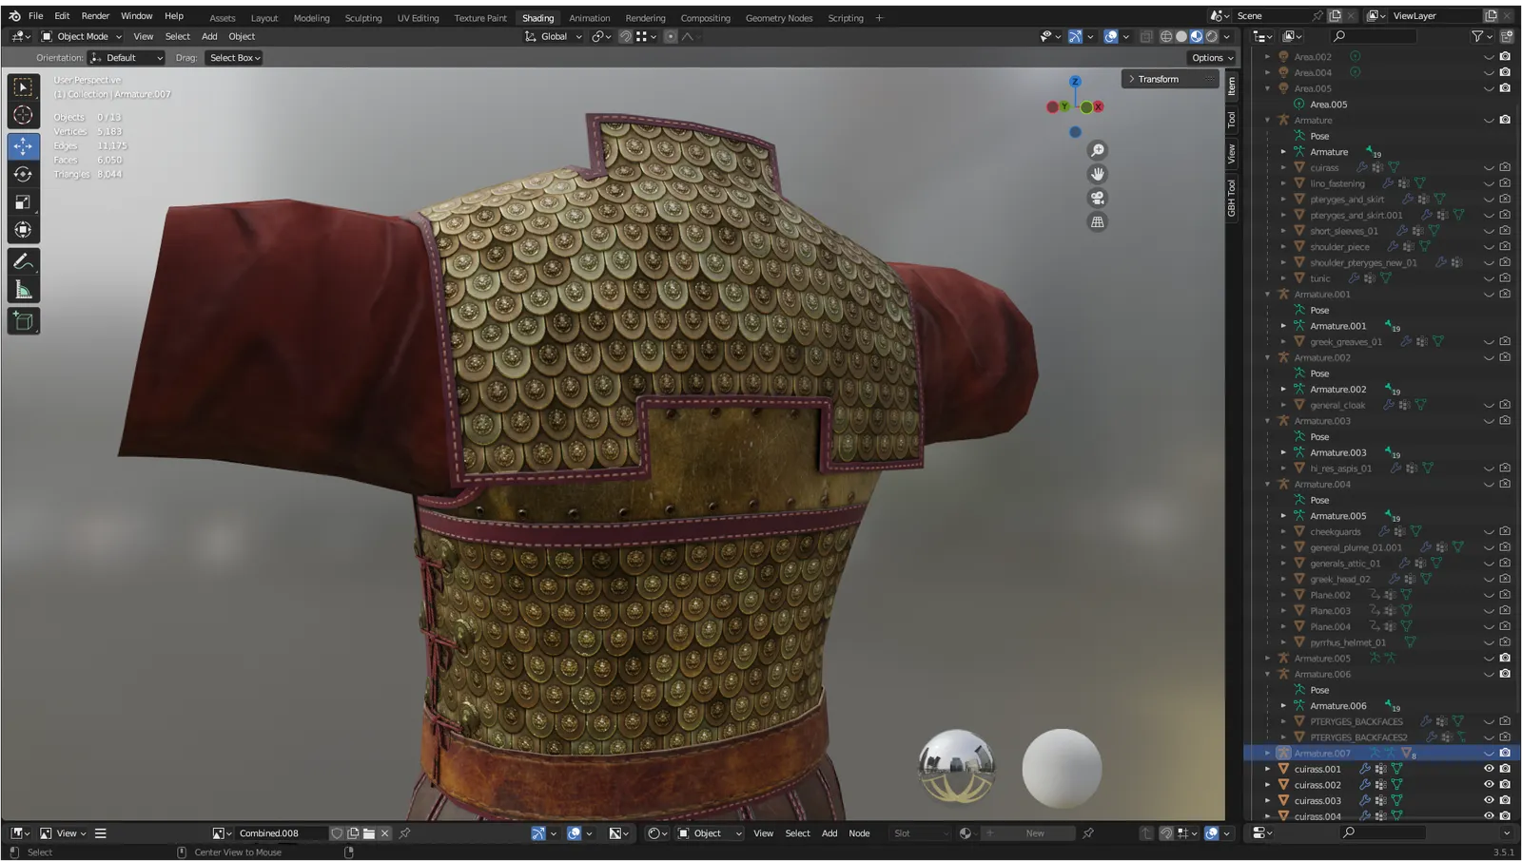Image resolution: width=1522 pixels, height=861 pixels.
Task: Click the outliner search field
Action: [1374, 36]
